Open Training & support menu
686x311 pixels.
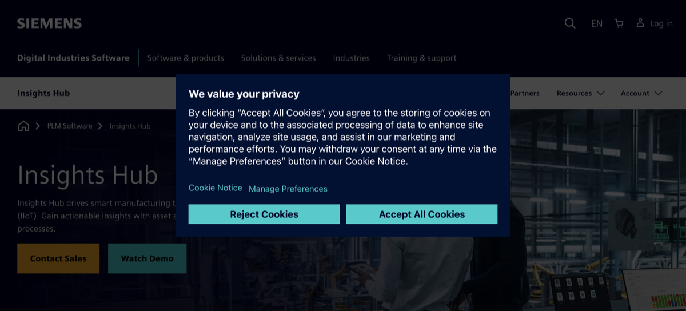click(x=421, y=58)
